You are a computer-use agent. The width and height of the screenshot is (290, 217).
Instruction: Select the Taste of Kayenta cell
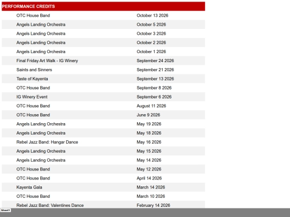32,79
